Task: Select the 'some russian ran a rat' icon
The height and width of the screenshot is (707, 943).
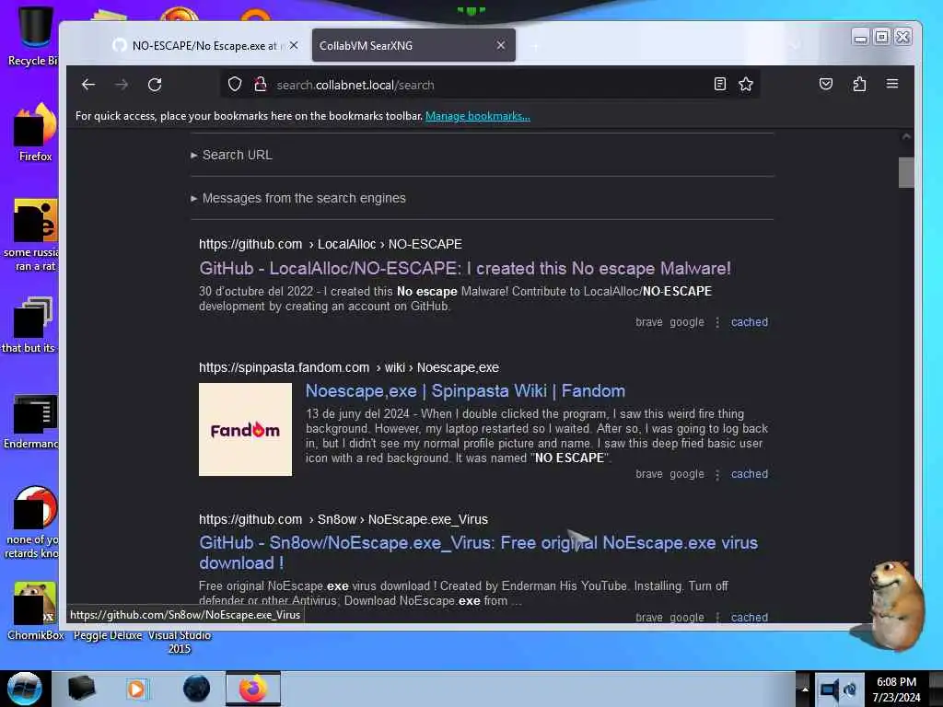Action: (33, 235)
